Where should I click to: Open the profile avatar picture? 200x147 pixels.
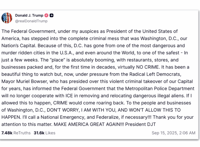(x=7, y=18)
